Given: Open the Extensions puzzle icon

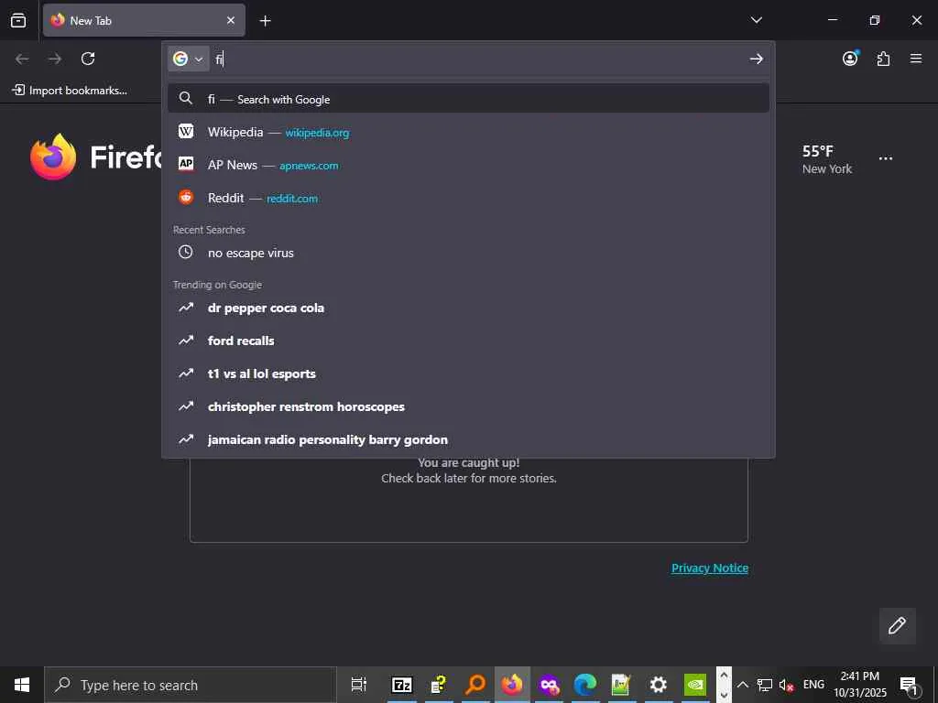Looking at the screenshot, I should 883,59.
